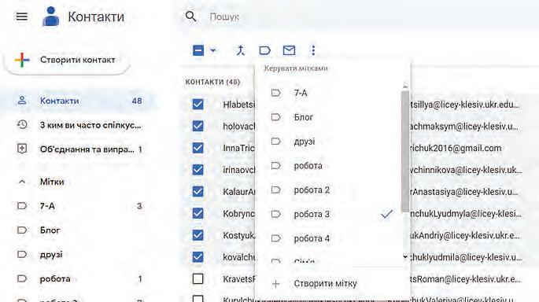Select робота 2 in labels dropdown
539x302 pixels.
click(x=329, y=190)
